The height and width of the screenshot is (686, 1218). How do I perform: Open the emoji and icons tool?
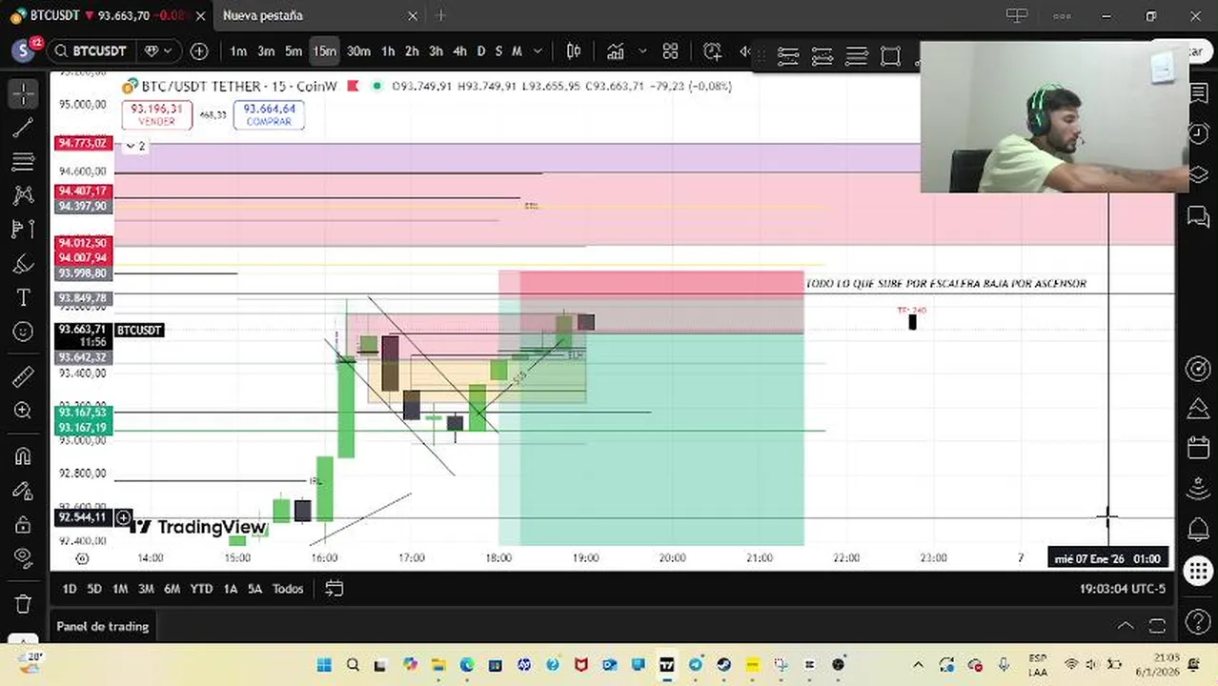coord(24,332)
